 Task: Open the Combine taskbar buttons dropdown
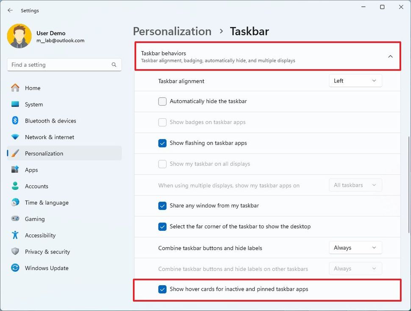355,248
